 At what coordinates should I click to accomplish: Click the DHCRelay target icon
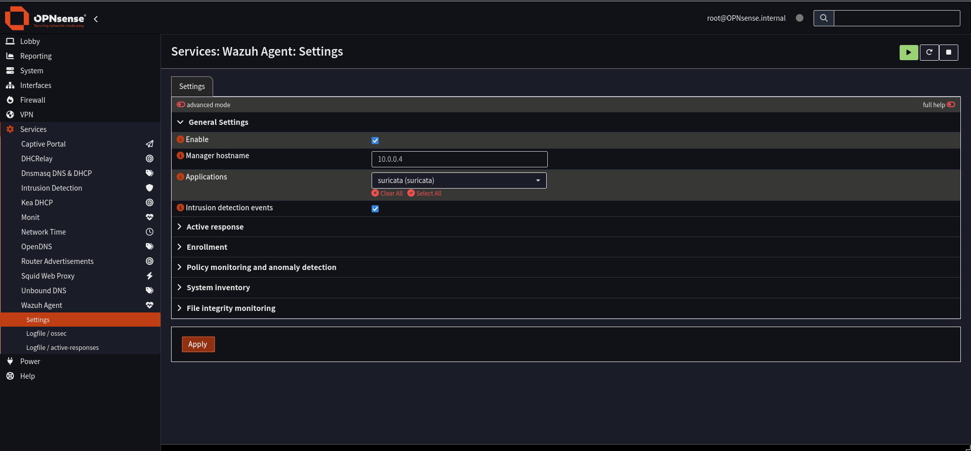click(x=149, y=159)
